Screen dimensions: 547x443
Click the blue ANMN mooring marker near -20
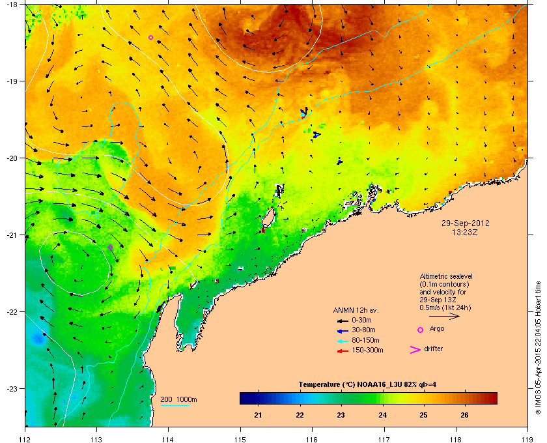click(340, 162)
